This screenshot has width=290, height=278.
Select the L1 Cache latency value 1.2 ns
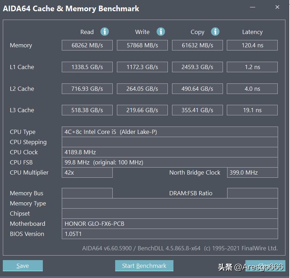252,67
